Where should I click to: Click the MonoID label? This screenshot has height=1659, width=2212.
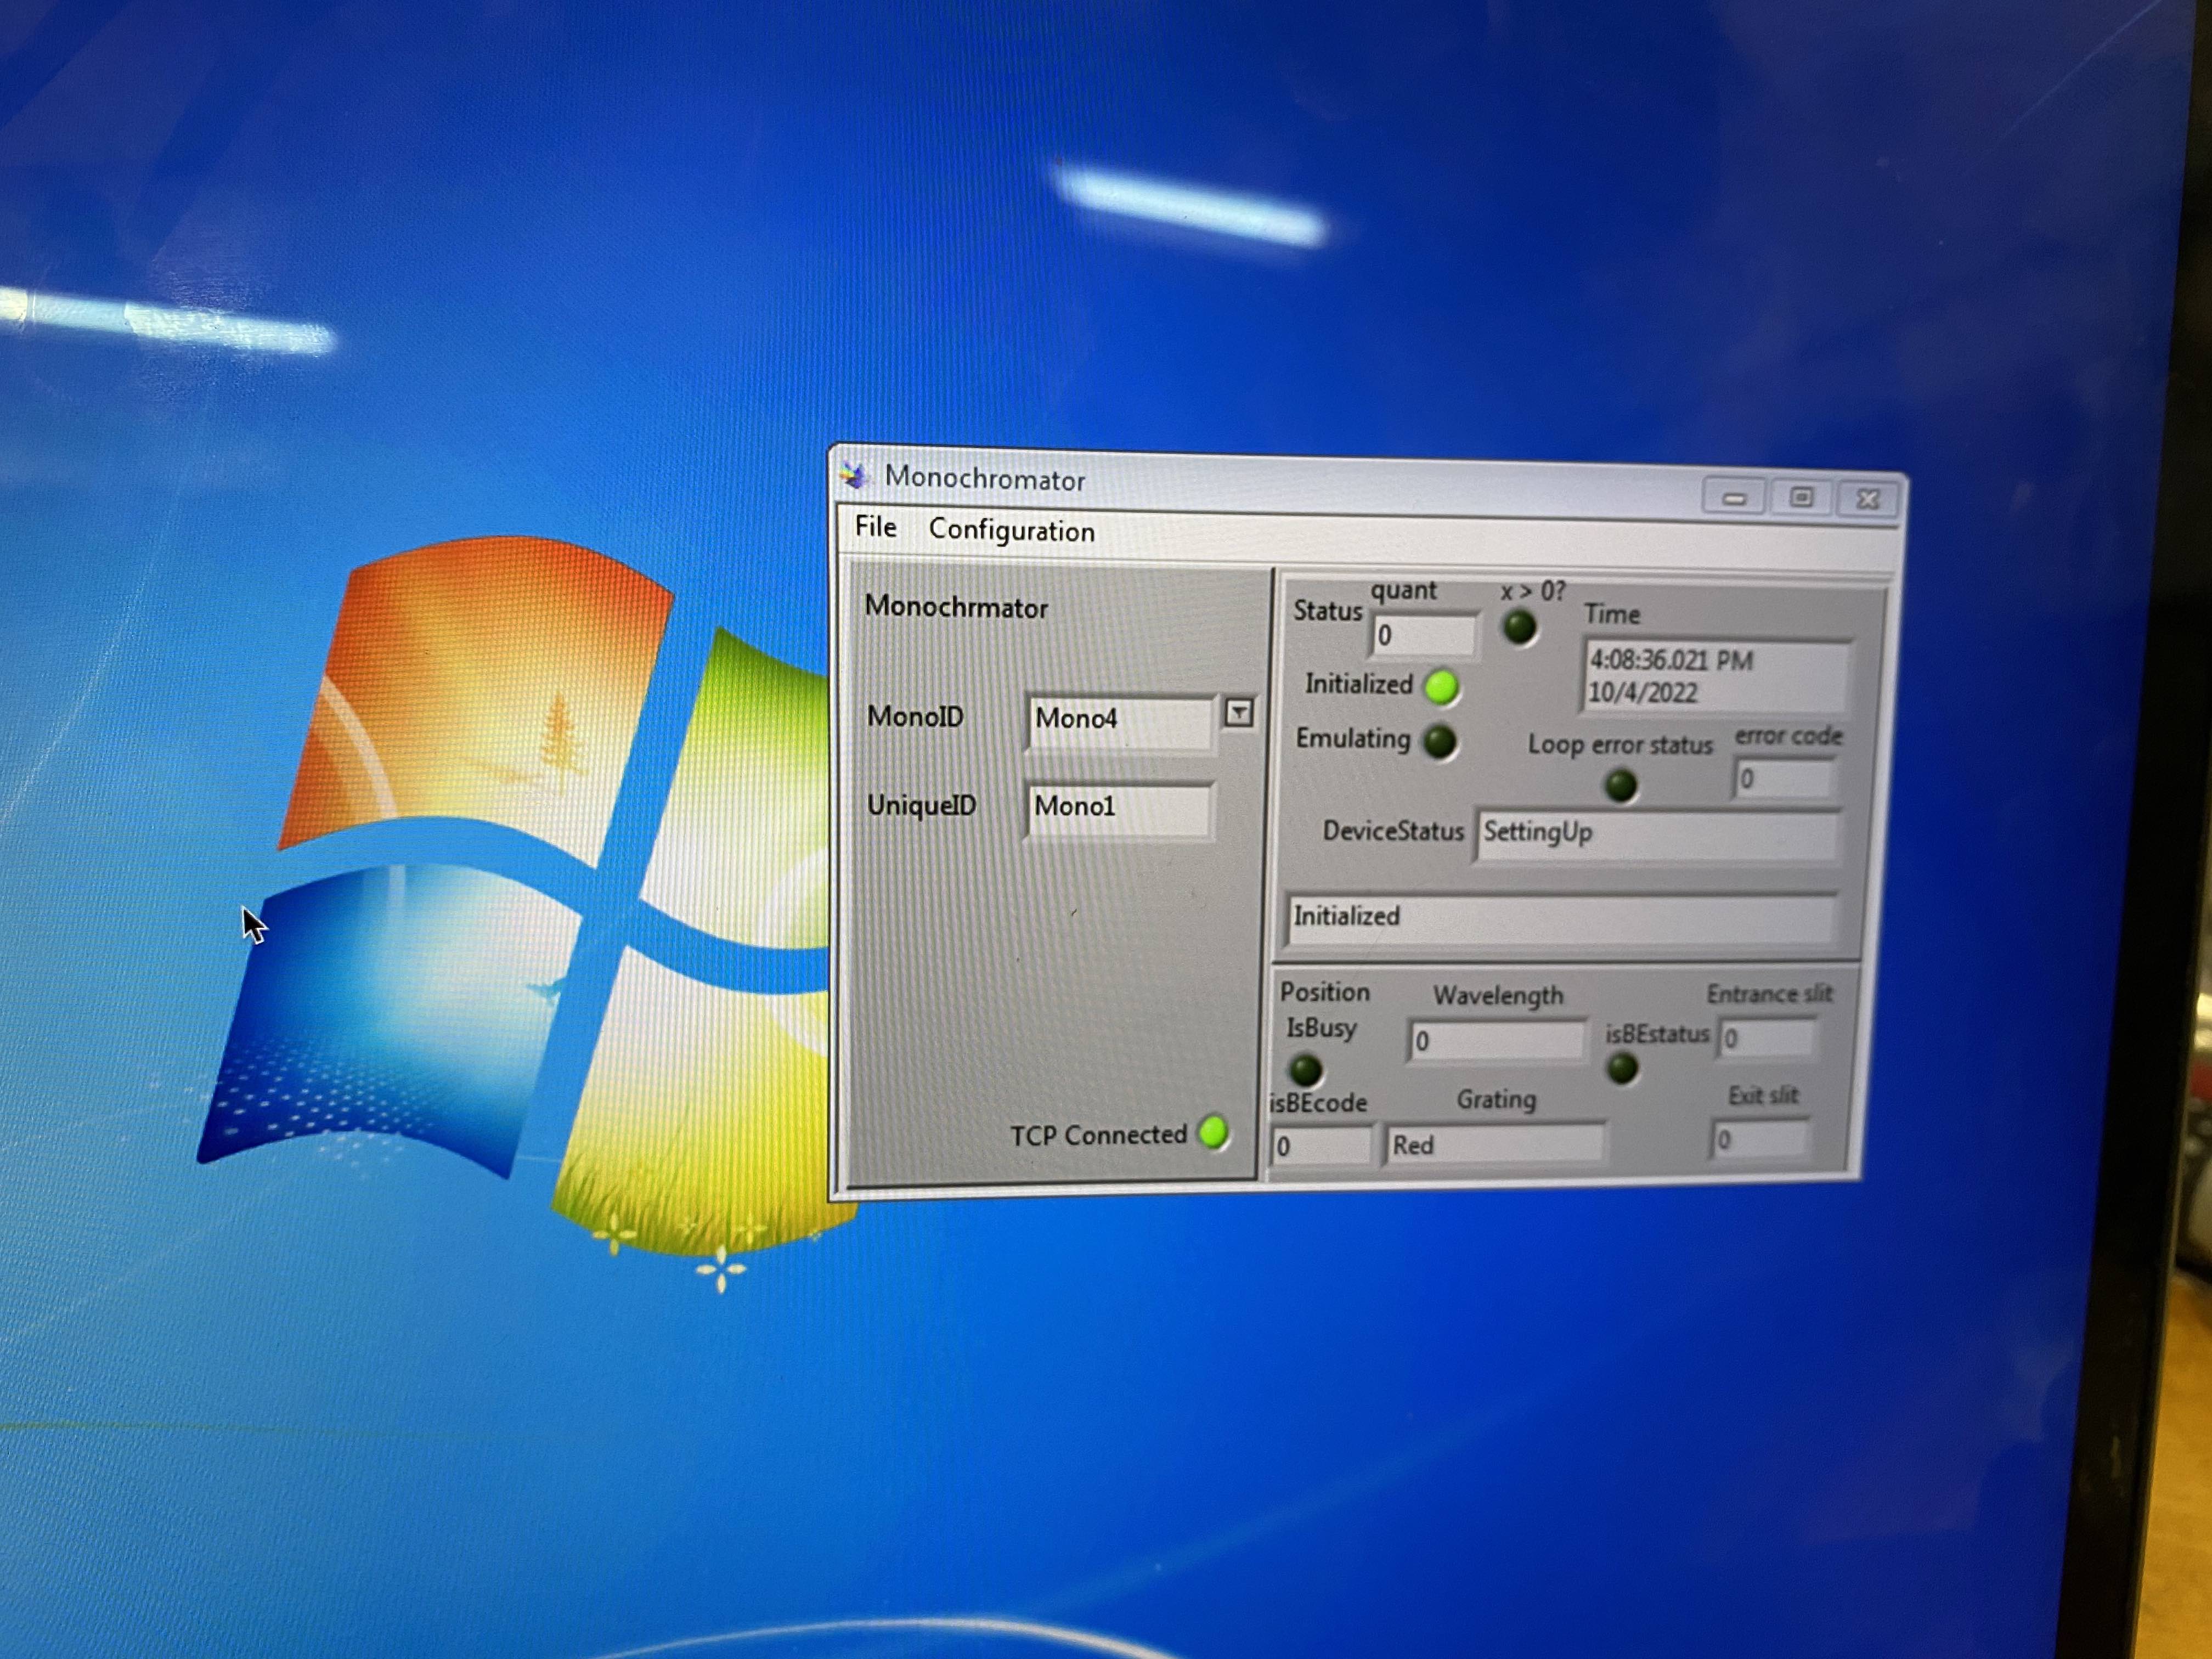[915, 716]
